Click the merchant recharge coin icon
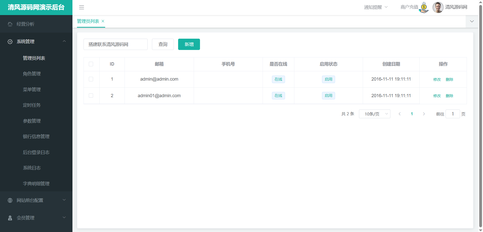483x232 pixels. click(424, 8)
